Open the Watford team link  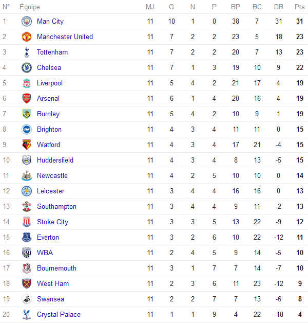(48, 145)
